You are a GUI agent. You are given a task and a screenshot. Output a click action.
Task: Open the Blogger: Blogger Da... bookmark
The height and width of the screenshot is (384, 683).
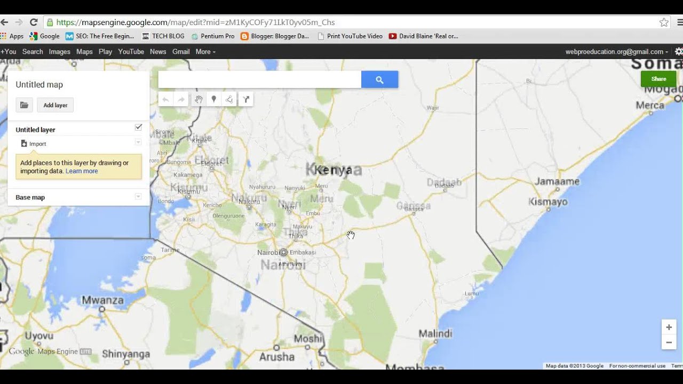275,36
